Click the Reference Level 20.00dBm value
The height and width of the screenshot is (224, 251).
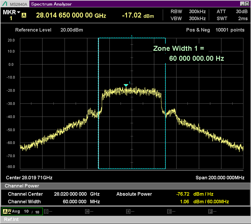coord(72,30)
